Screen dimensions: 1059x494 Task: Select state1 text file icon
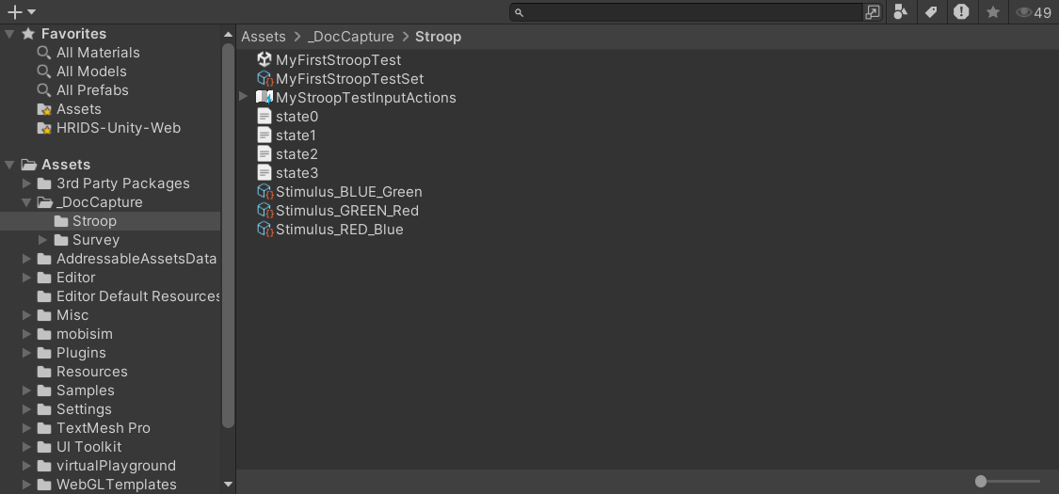point(265,135)
